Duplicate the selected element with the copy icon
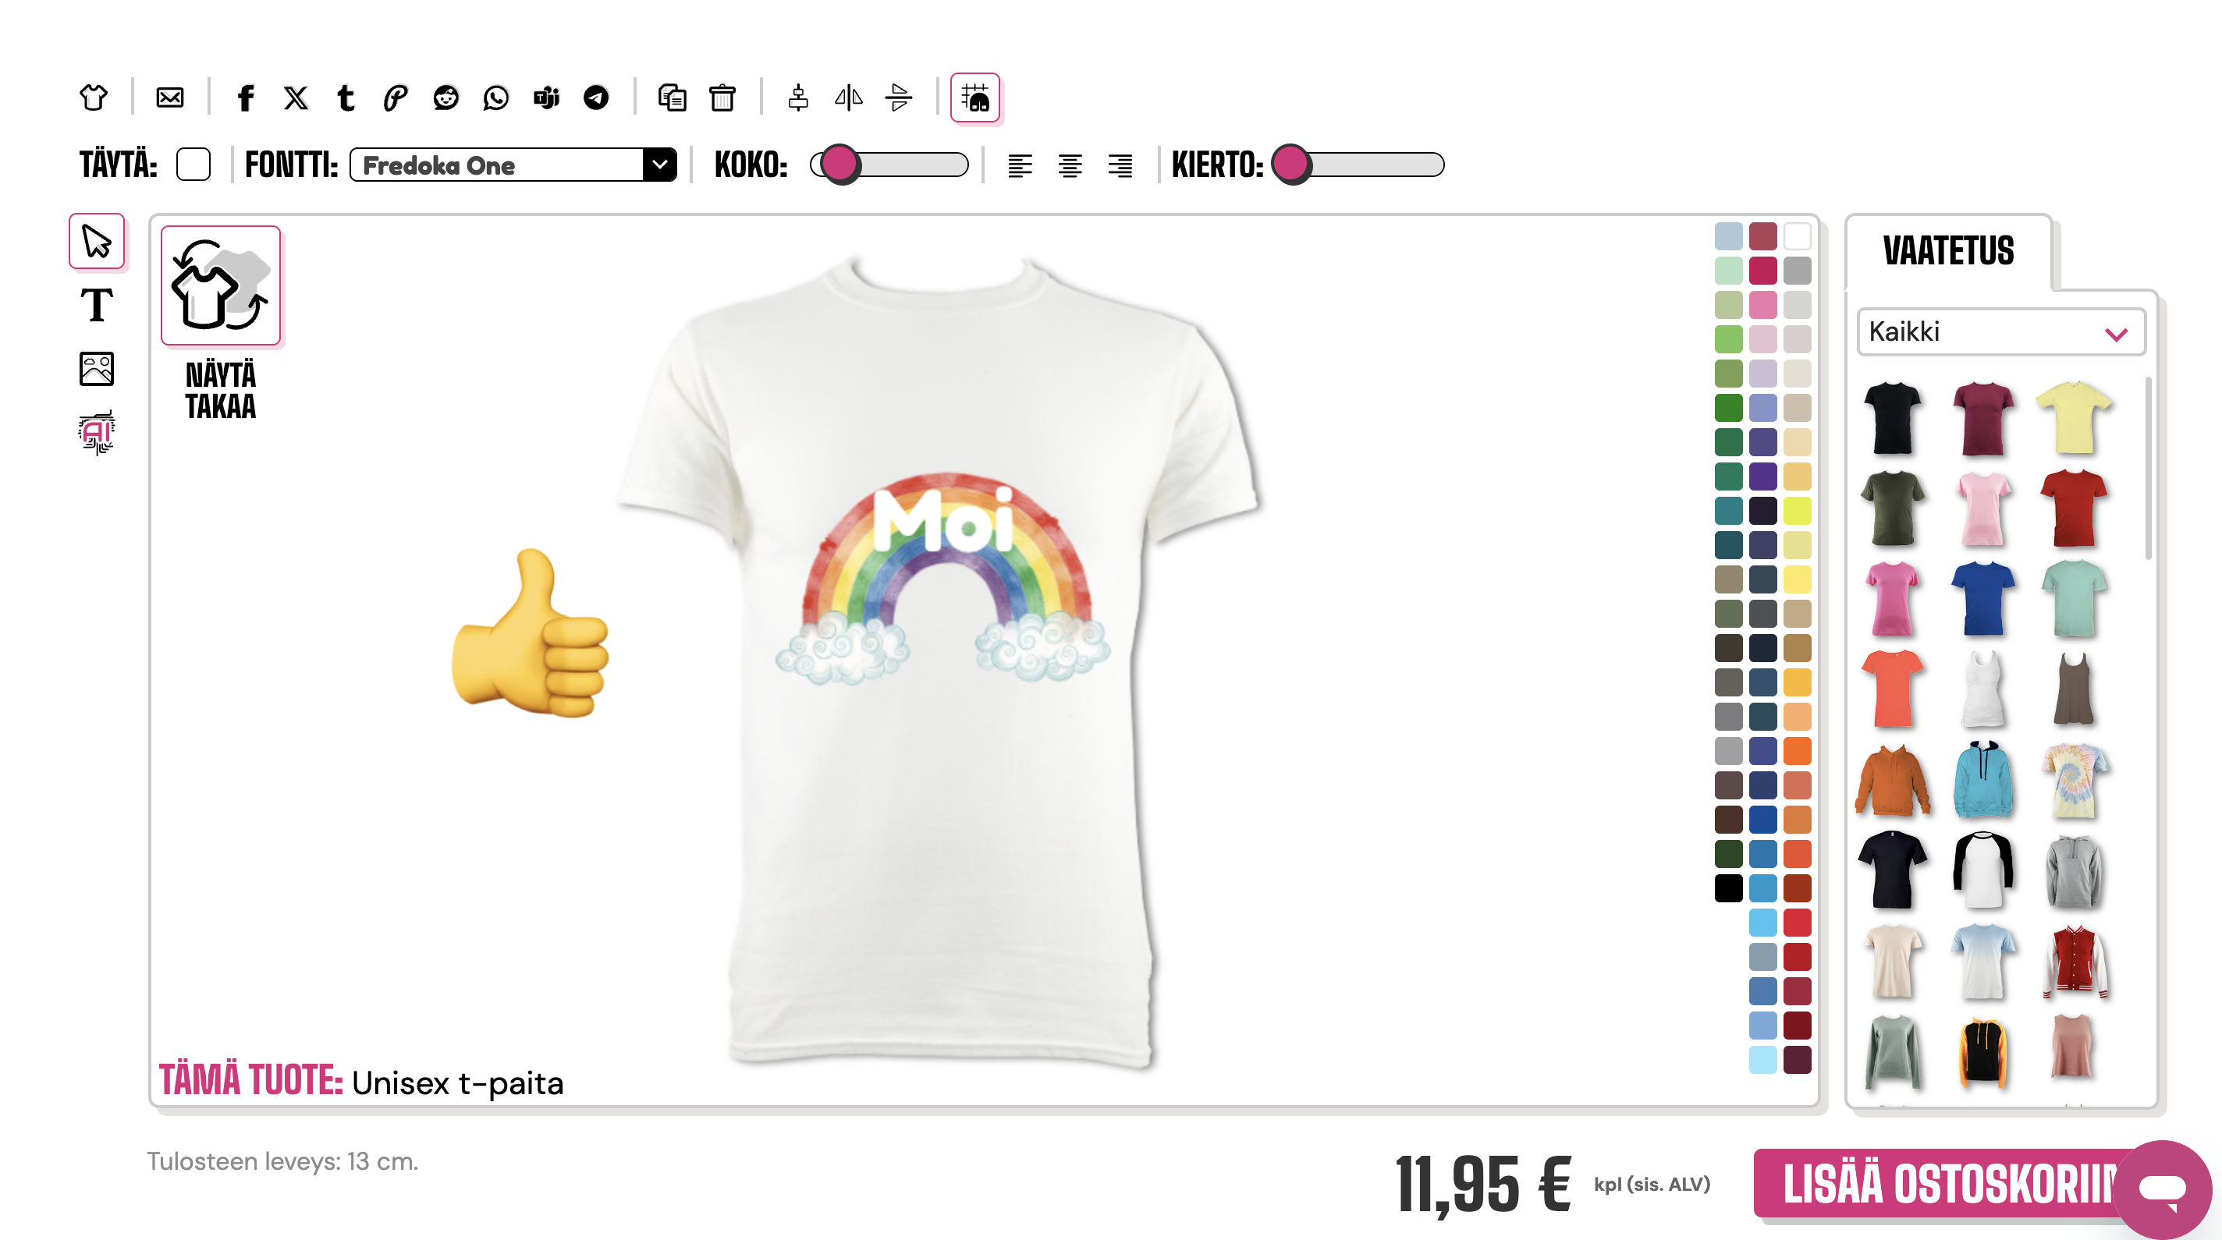This screenshot has width=2222, height=1240. [672, 97]
